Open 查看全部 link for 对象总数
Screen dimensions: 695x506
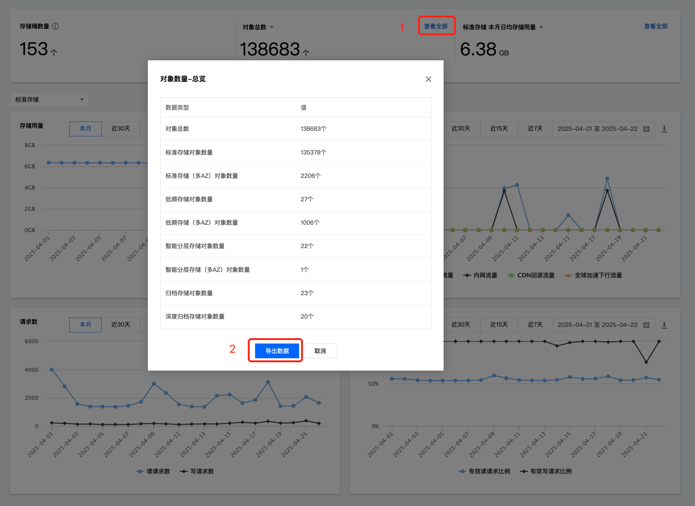436,26
